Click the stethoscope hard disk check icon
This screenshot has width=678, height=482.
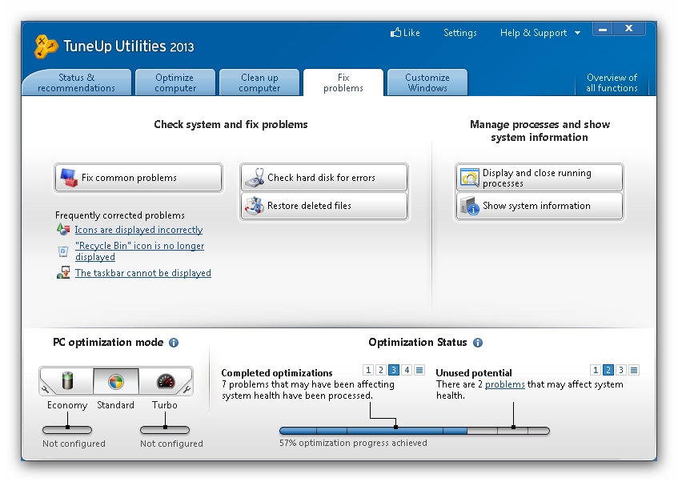pos(255,178)
